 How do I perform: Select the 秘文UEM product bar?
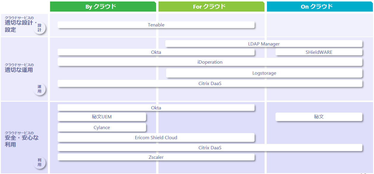(102, 117)
